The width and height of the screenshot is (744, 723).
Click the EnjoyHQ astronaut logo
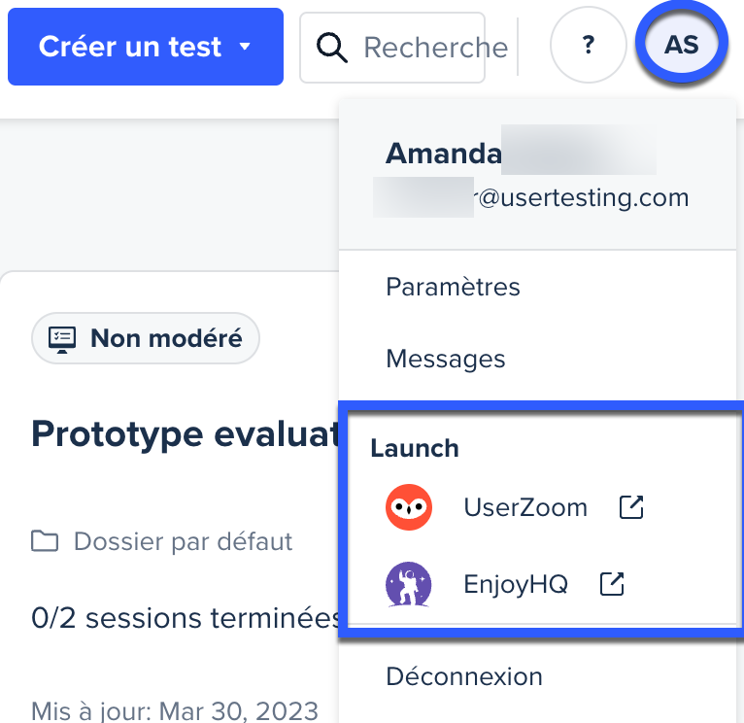(409, 584)
